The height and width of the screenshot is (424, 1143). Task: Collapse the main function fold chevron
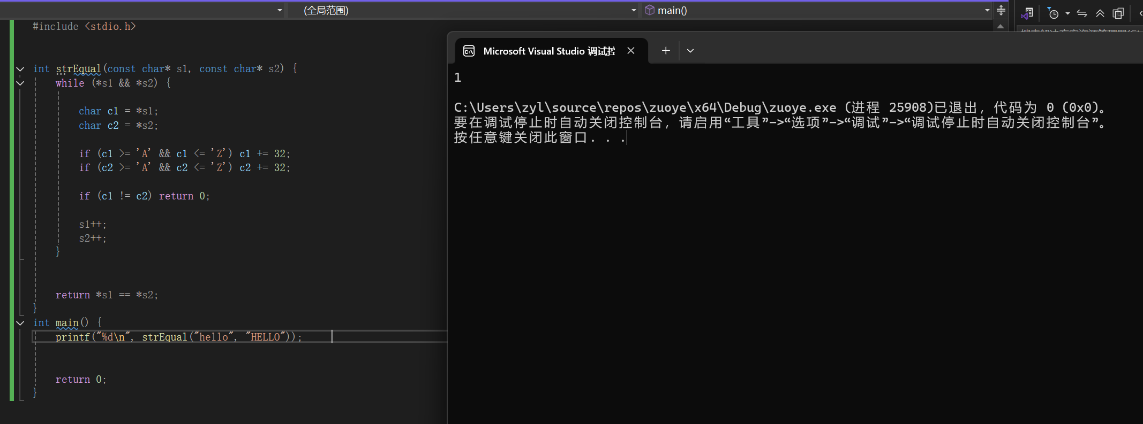[x=20, y=323]
